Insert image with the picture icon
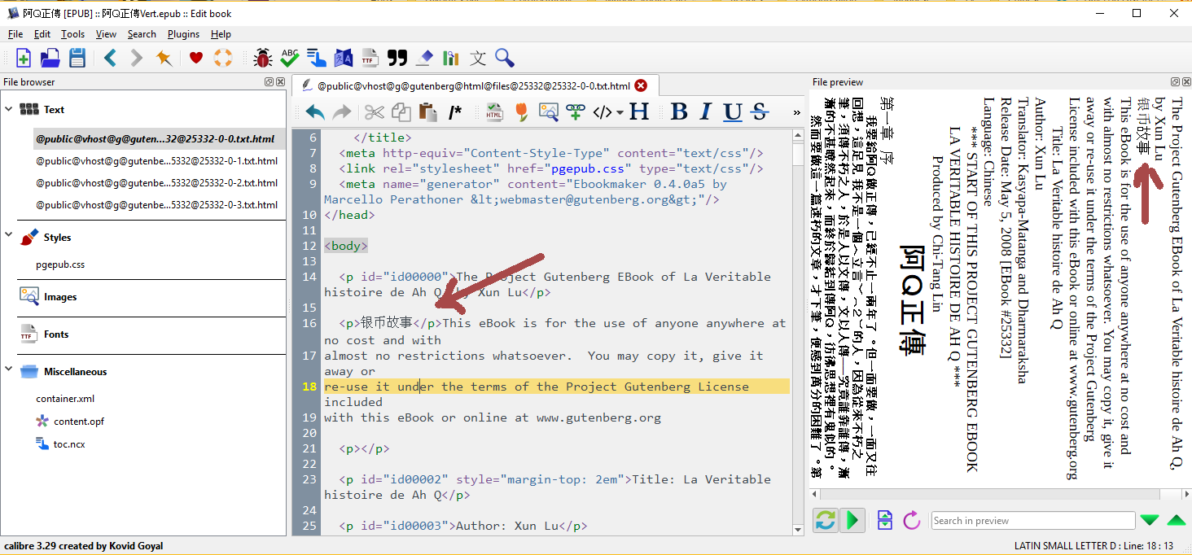This screenshot has width=1192, height=555. tap(548, 112)
